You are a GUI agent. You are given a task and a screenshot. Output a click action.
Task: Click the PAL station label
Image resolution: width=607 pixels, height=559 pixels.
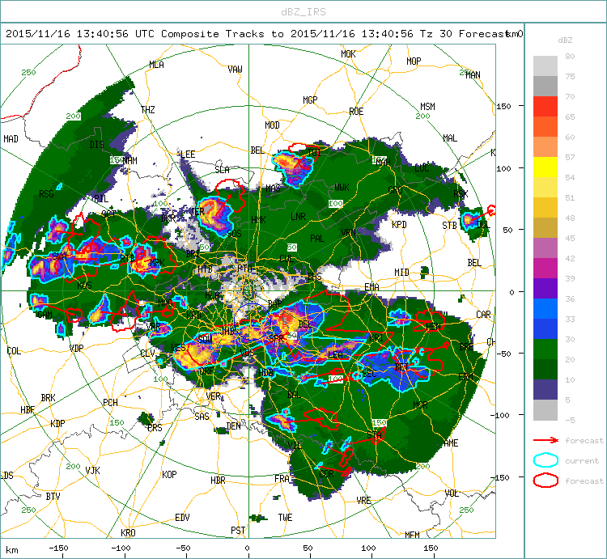click(x=317, y=239)
